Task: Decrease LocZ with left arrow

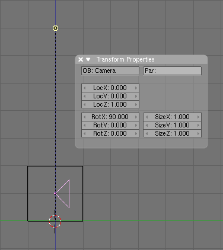Action: [85, 104]
